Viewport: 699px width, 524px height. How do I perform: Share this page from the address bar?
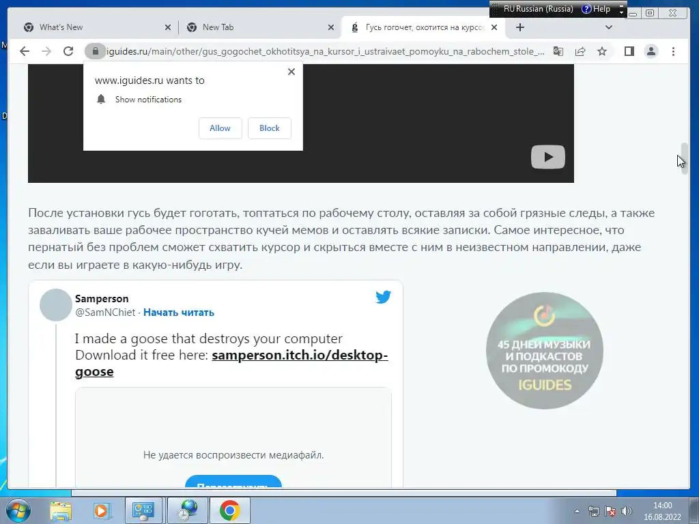pyautogui.click(x=580, y=51)
